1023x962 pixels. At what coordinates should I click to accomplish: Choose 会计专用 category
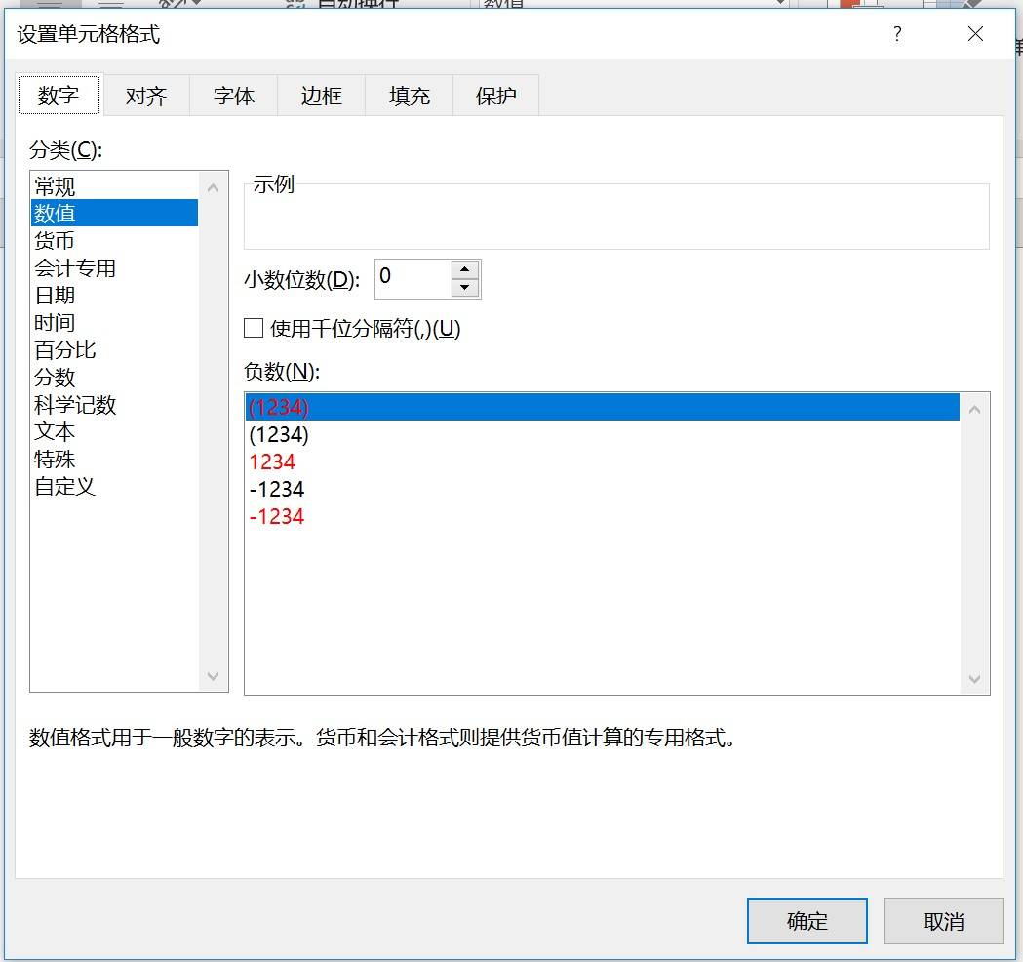click(x=75, y=268)
